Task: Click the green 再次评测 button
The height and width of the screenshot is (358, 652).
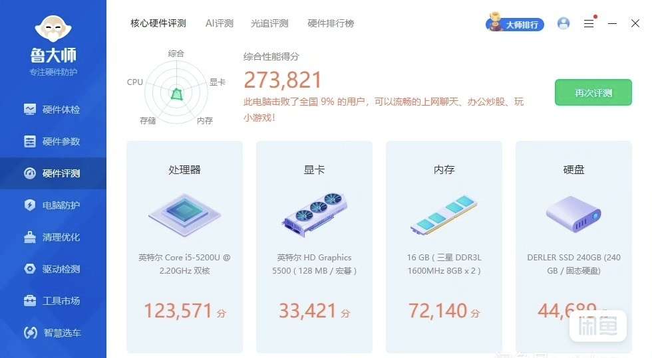Action: (593, 92)
